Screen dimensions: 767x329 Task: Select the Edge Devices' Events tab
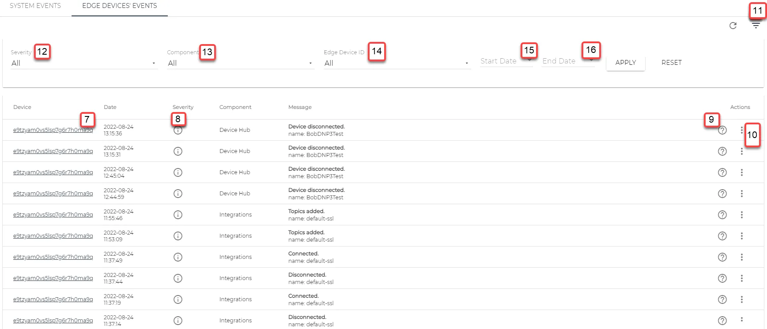pyautogui.click(x=120, y=6)
